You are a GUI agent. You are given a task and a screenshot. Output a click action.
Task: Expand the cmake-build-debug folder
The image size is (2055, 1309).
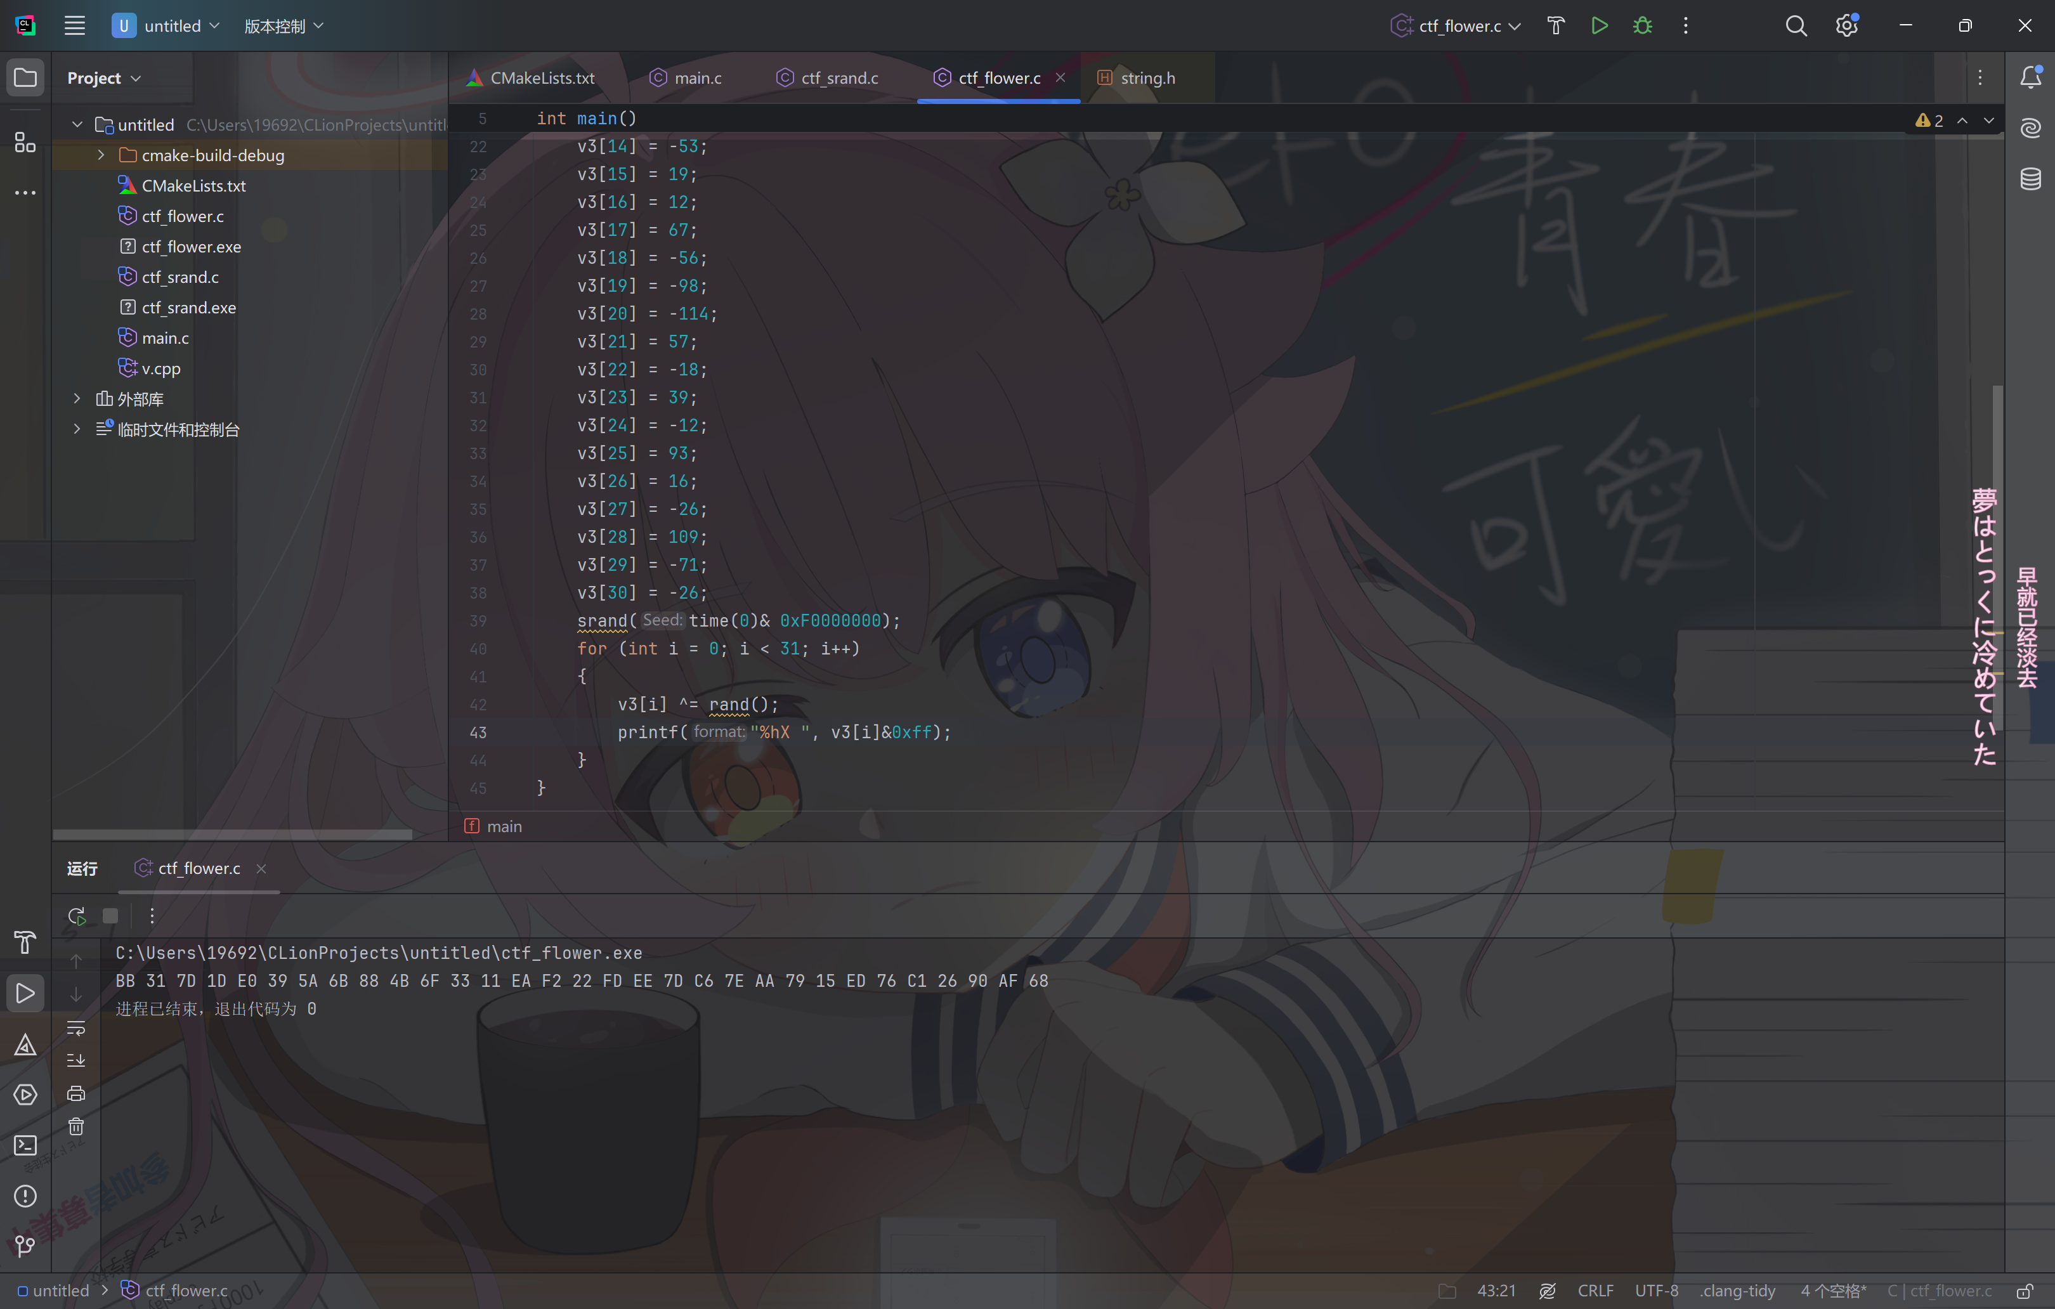click(101, 155)
